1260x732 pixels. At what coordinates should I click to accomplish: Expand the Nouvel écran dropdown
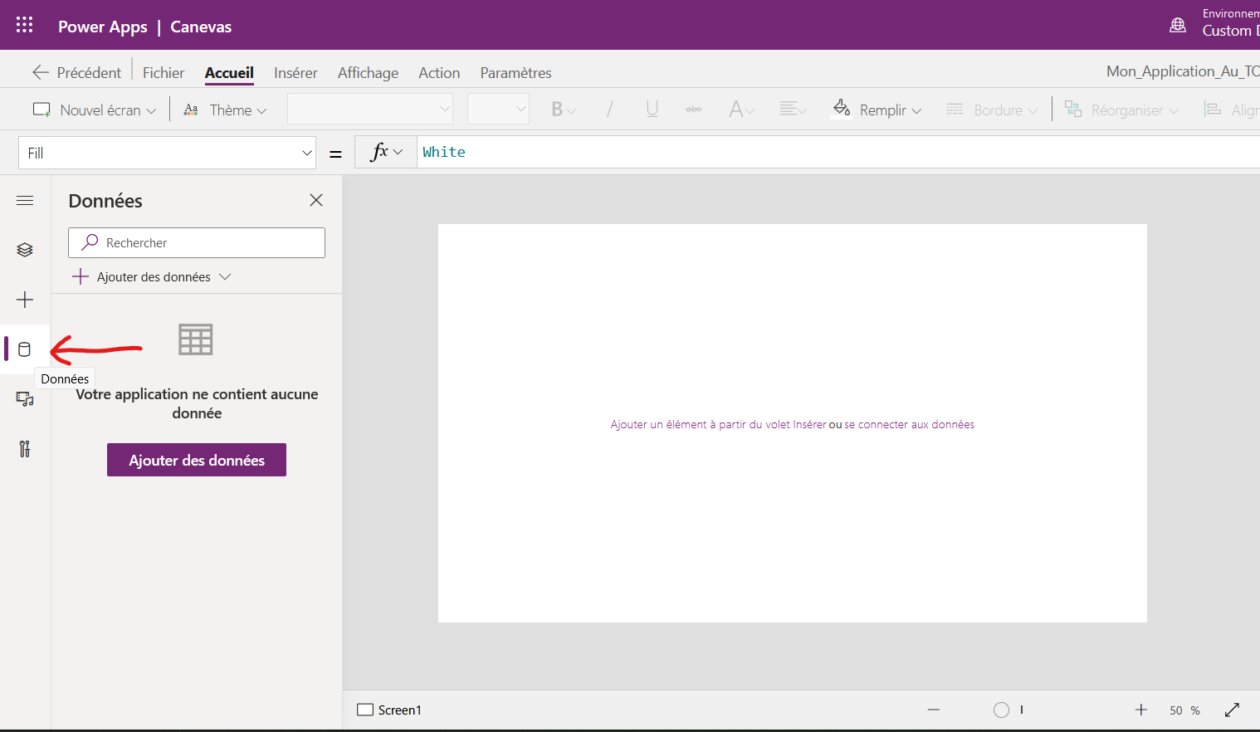95,110
